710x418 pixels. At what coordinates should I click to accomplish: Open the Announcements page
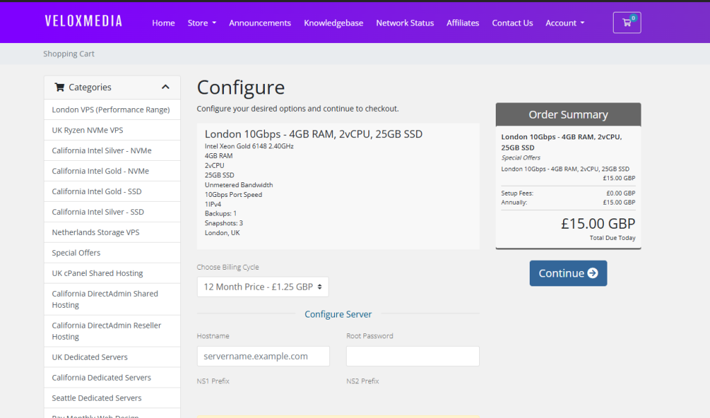[260, 23]
